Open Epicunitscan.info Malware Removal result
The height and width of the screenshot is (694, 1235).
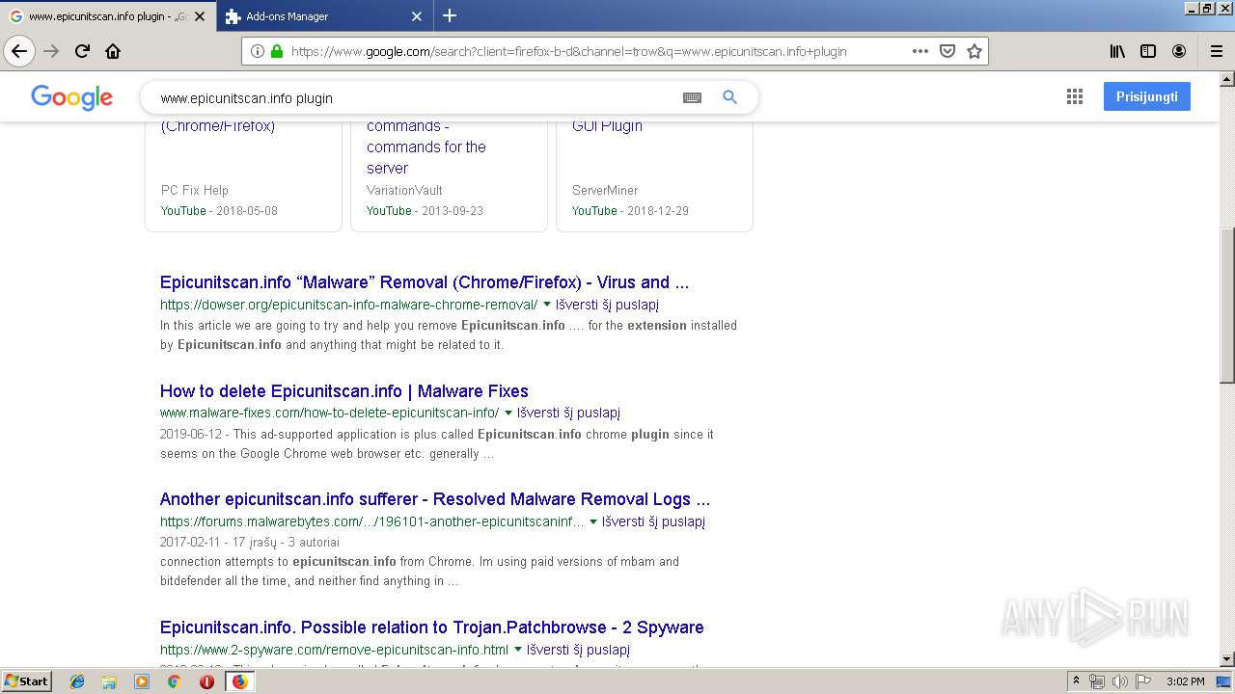(425, 282)
